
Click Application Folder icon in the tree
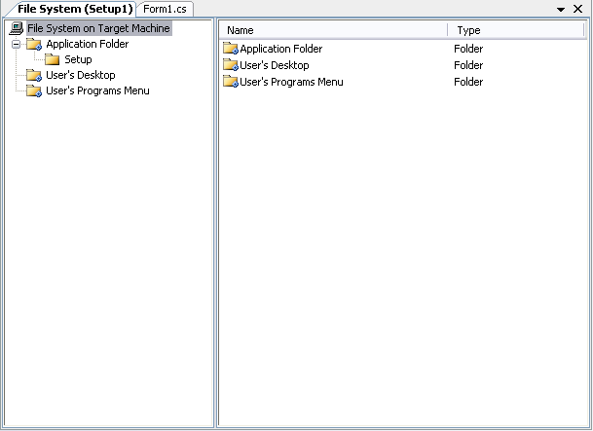click(34, 44)
